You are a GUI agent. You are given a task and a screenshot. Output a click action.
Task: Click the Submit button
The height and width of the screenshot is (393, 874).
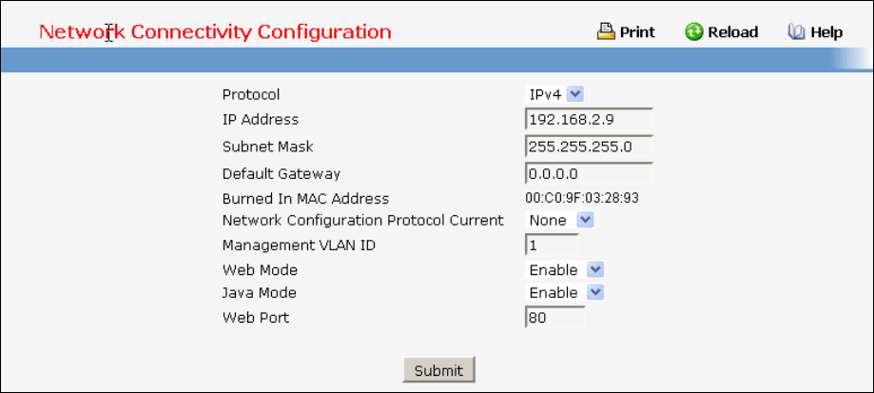point(438,370)
